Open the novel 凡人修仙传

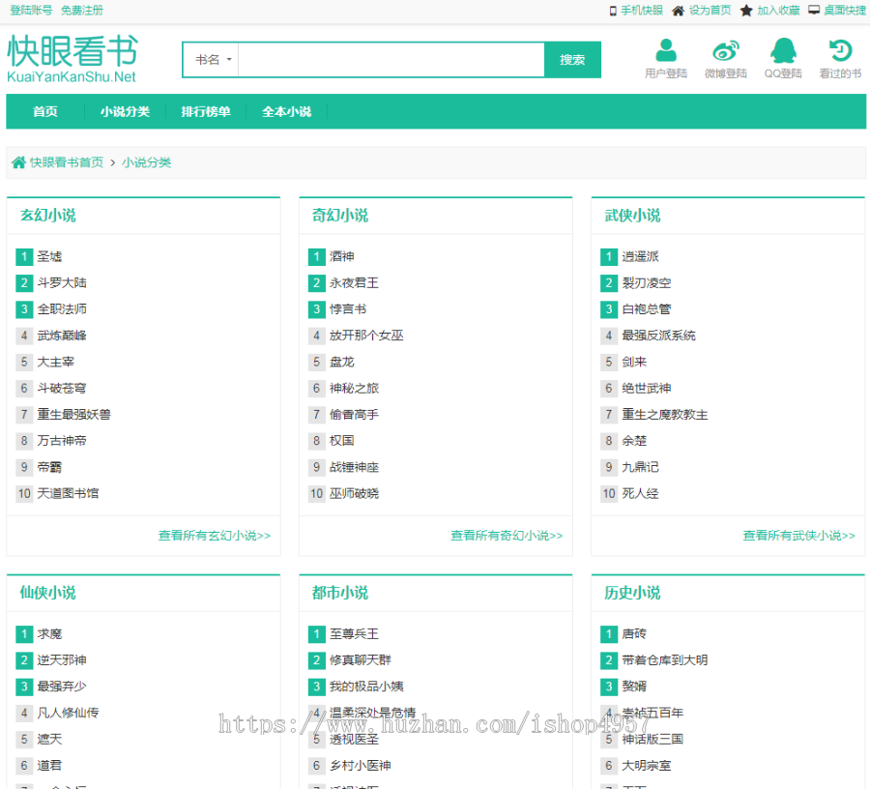click(68, 713)
